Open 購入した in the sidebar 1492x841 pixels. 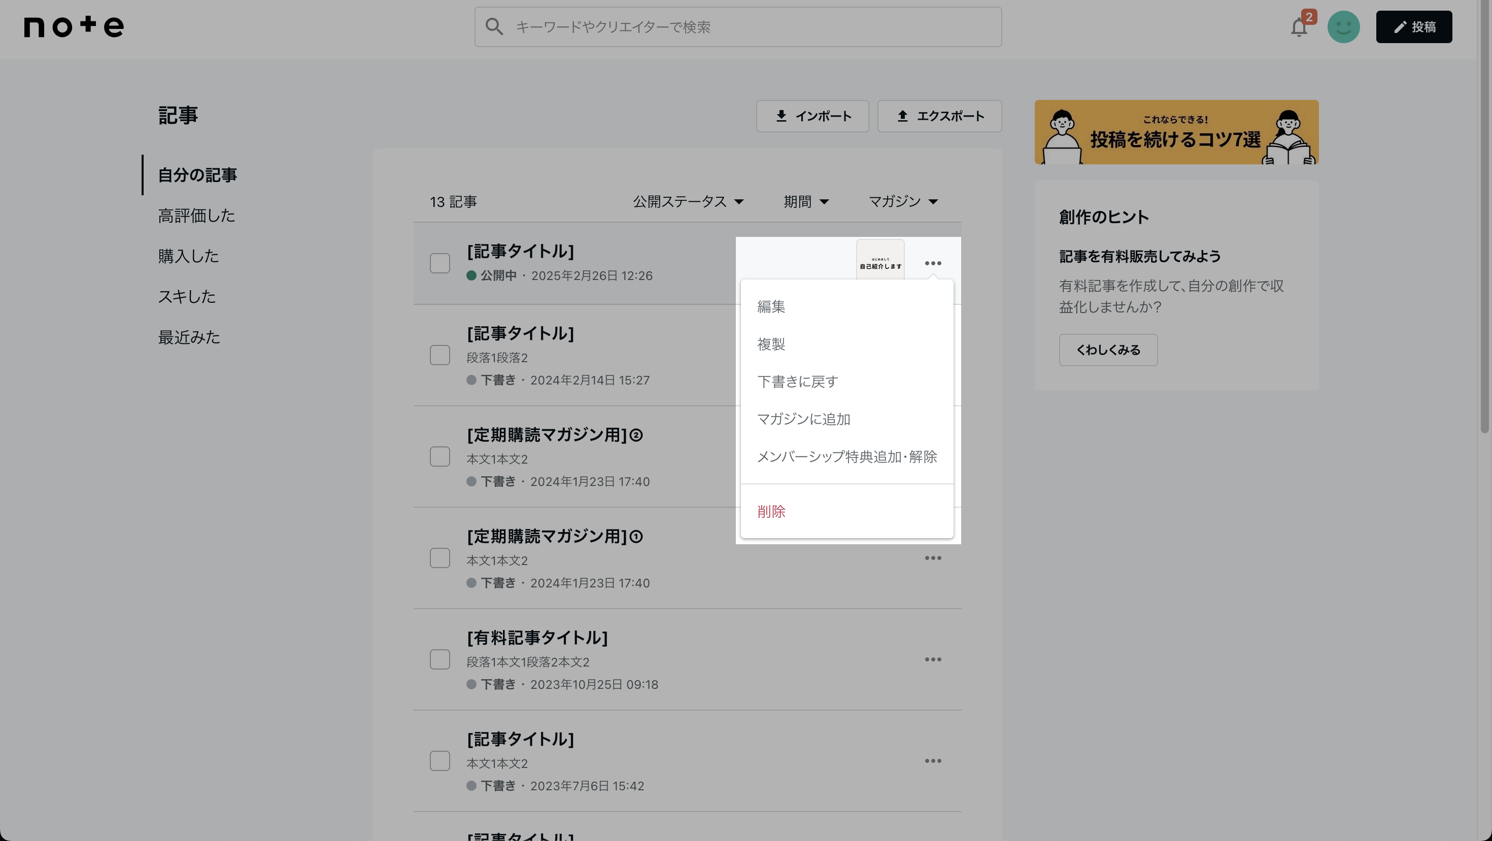(x=188, y=256)
